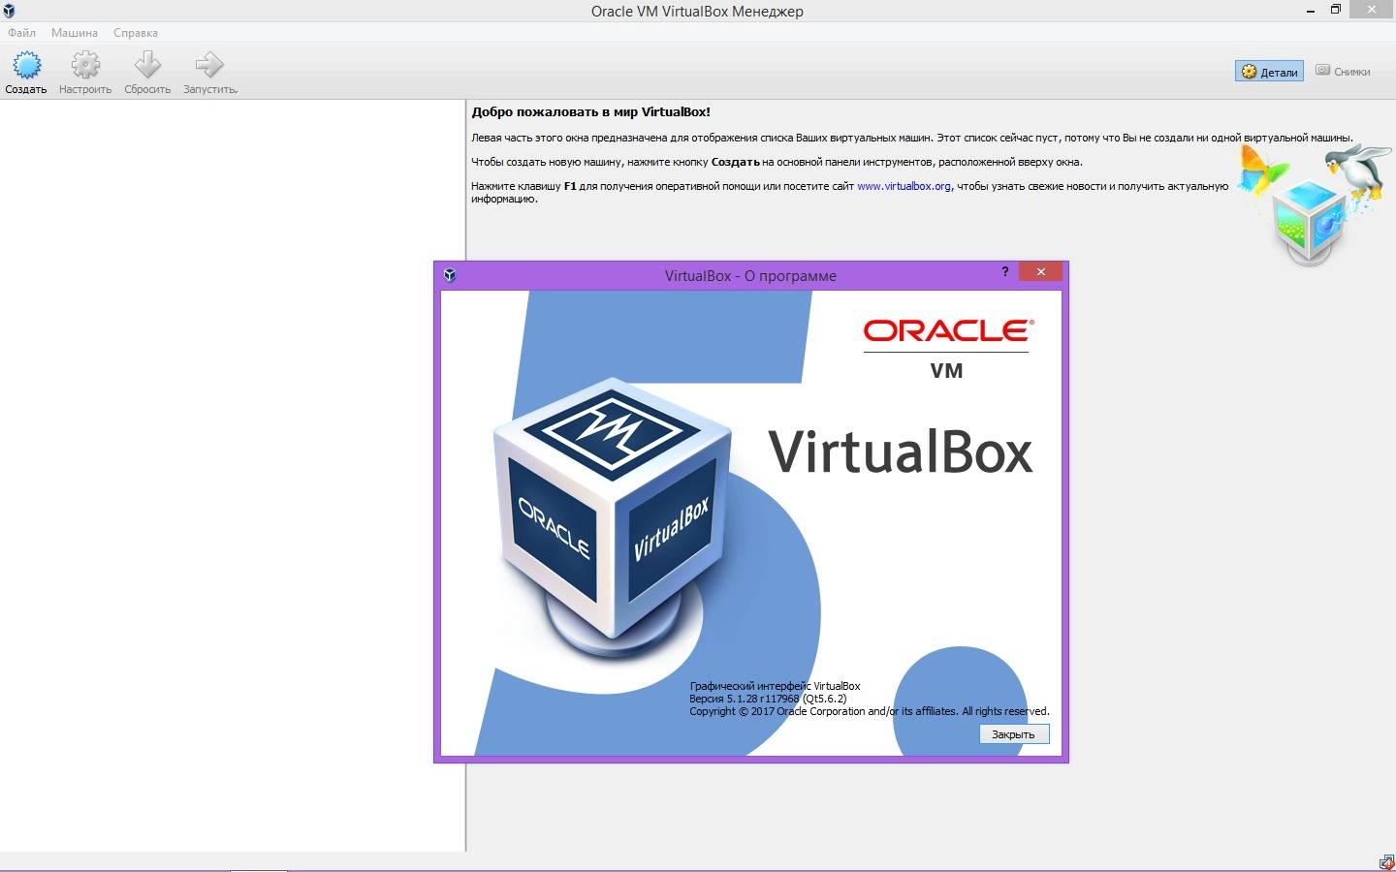Click the question mark help button in dialog title
The height and width of the screenshot is (872, 1396).
(x=1004, y=272)
